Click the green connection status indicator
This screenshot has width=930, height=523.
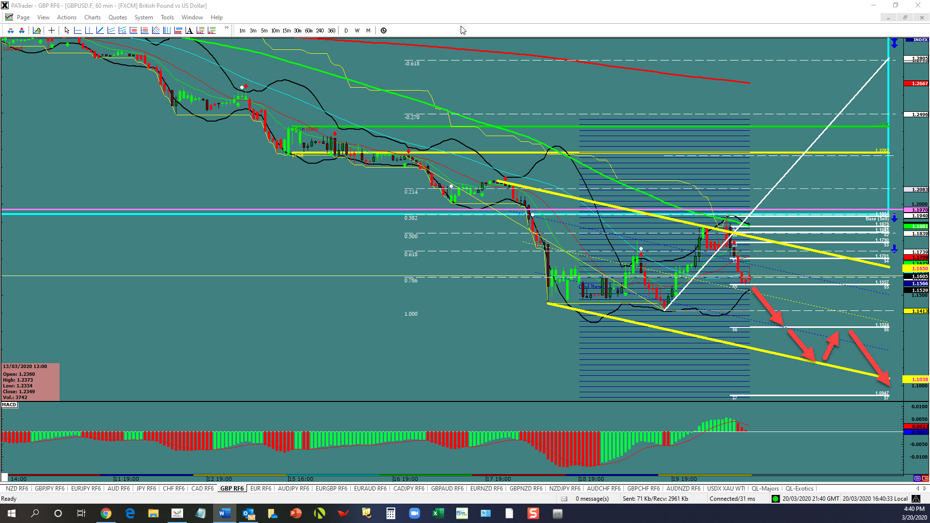(x=775, y=499)
